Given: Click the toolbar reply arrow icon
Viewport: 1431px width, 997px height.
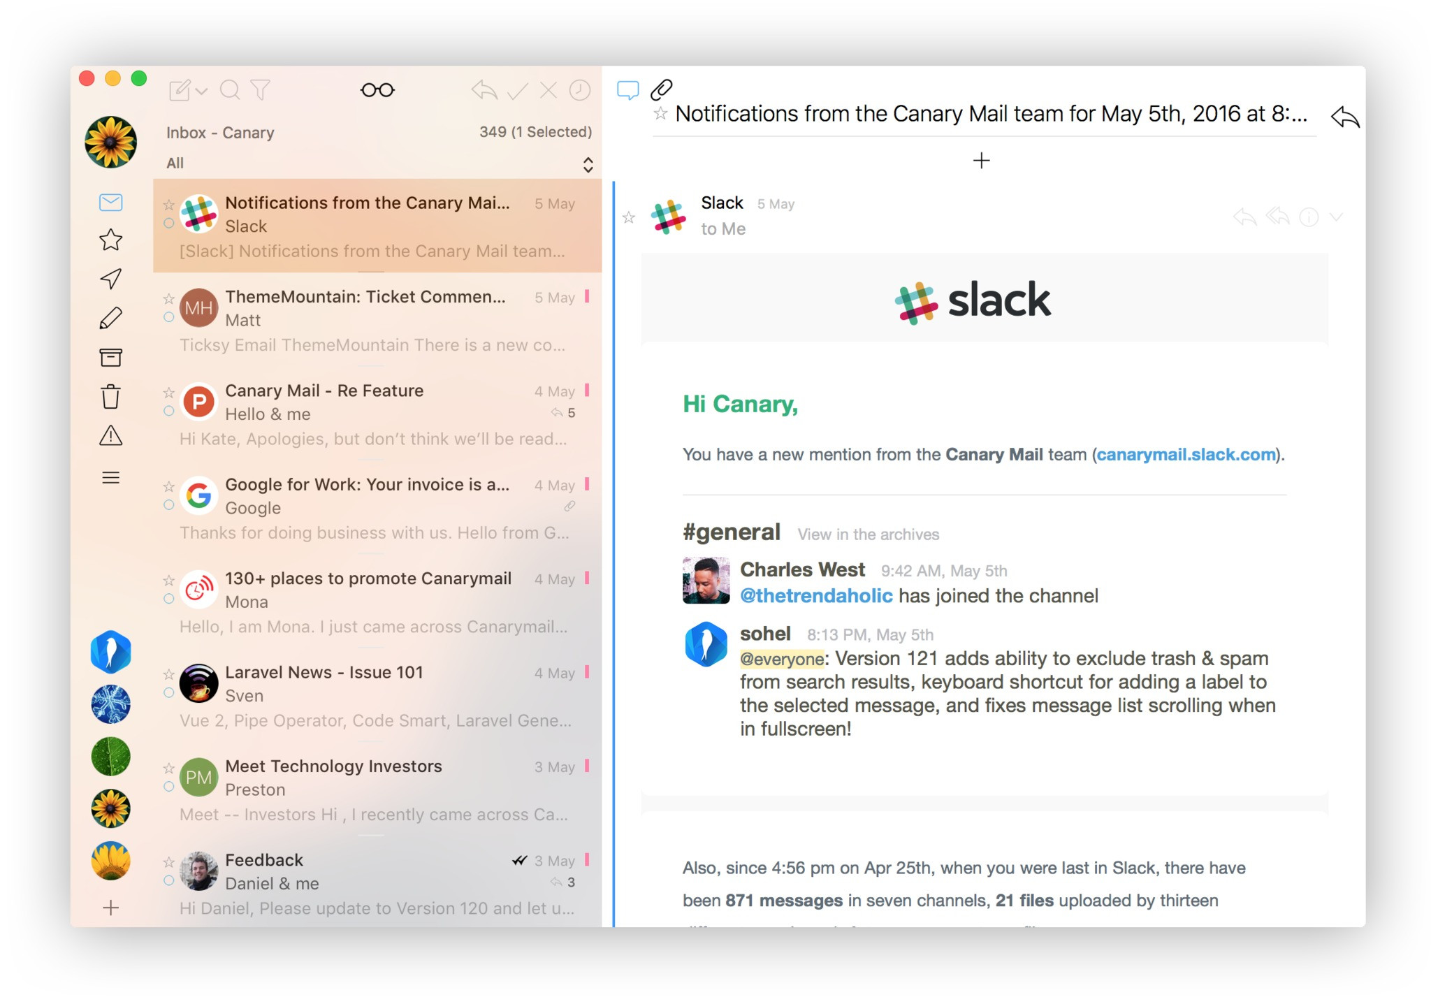Looking at the screenshot, I should pyautogui.click(x=484, y=90).
